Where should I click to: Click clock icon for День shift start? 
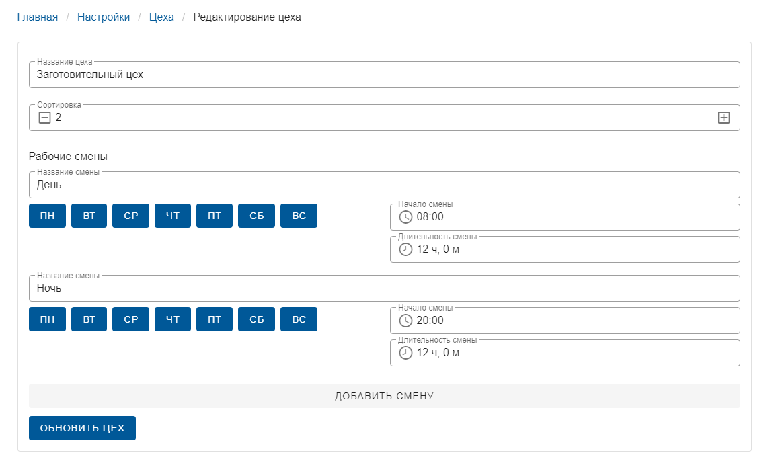click(405, 217)
